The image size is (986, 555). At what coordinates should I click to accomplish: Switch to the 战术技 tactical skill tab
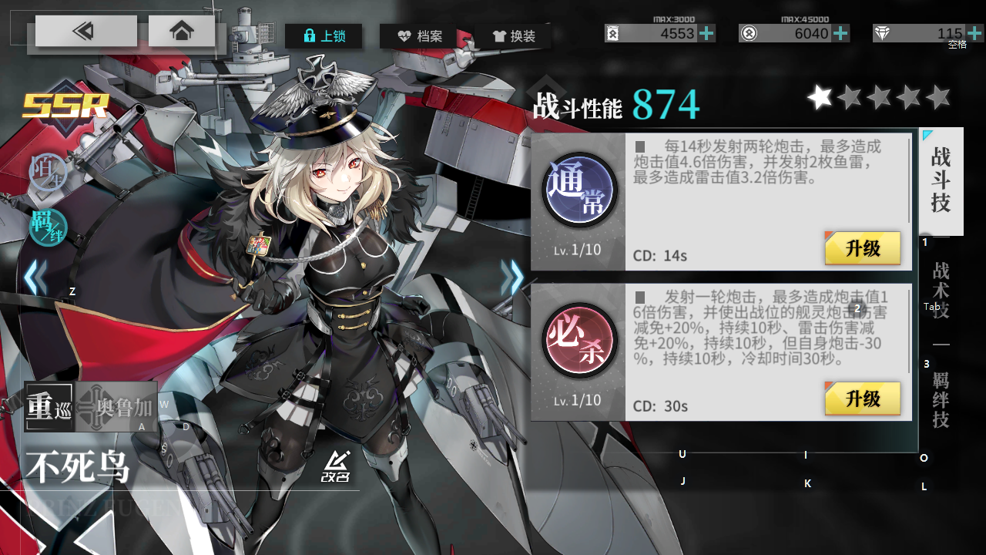click(941, 291)
